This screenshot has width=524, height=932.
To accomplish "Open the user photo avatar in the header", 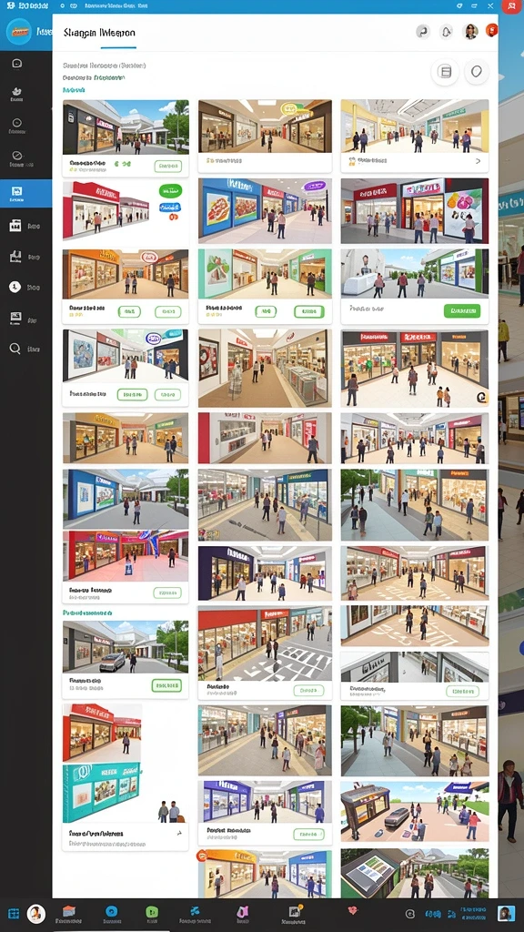I will pos(470,32).
